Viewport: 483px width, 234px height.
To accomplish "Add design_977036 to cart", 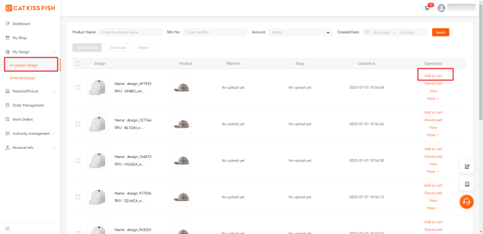I will point(433,185).
